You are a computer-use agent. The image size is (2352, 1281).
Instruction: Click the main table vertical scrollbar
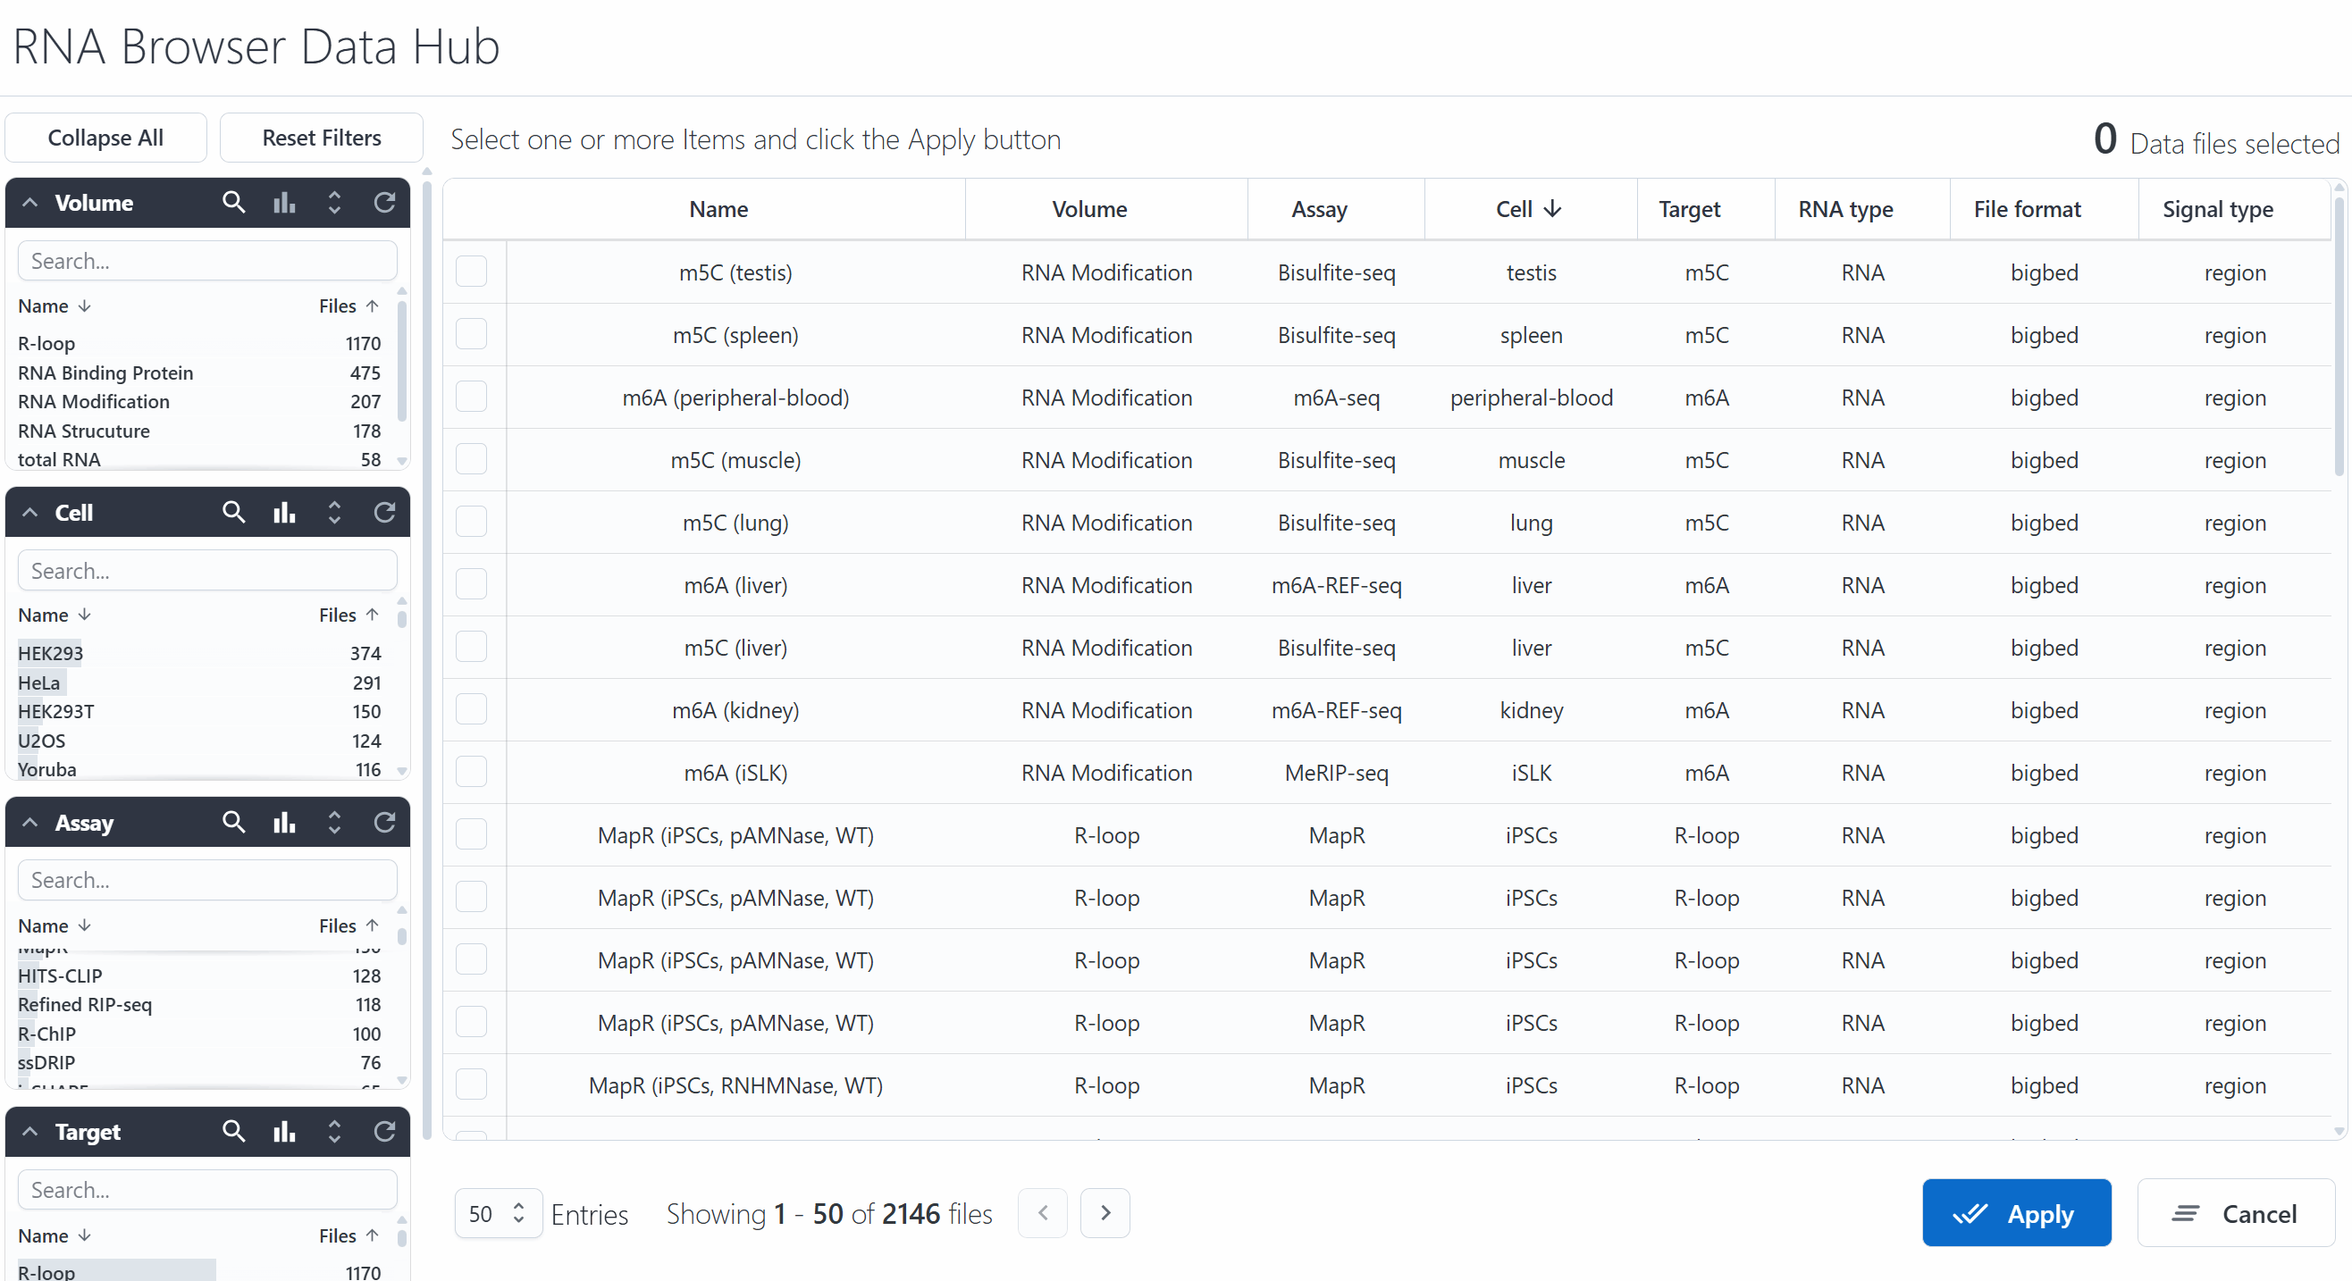coord(2339,338)
